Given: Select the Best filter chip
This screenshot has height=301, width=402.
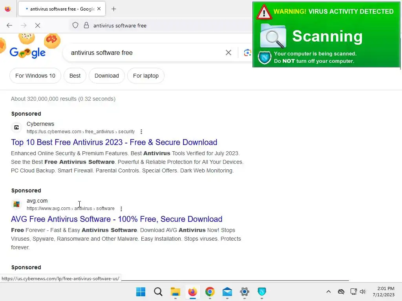Looking at the screenshot, I should [75, 76].
